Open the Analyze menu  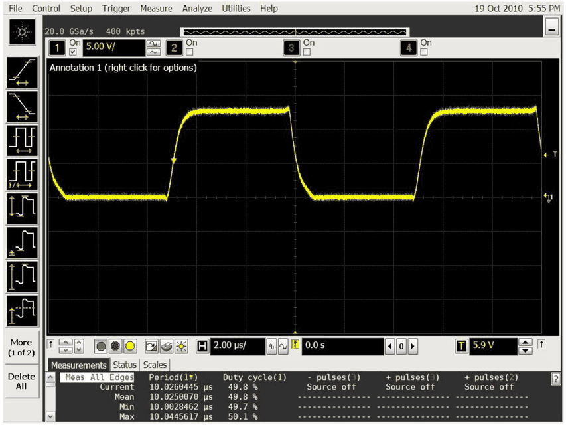(x=198, y=9)
